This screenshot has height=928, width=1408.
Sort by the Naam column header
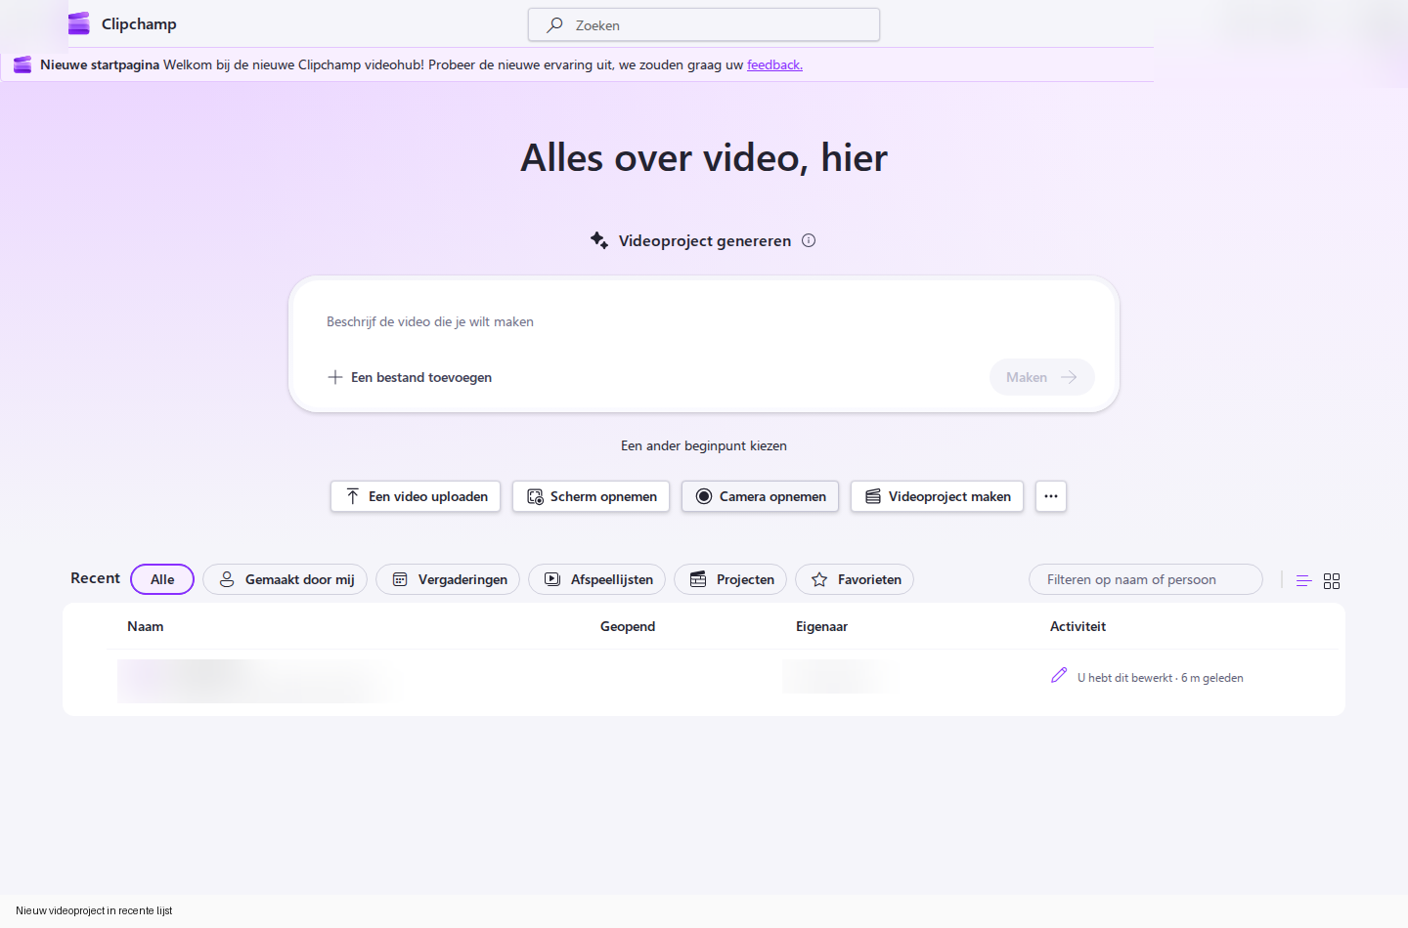tap(146, 626)
